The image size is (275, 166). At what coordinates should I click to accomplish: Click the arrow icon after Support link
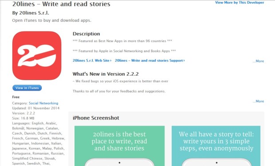(184, 61)
